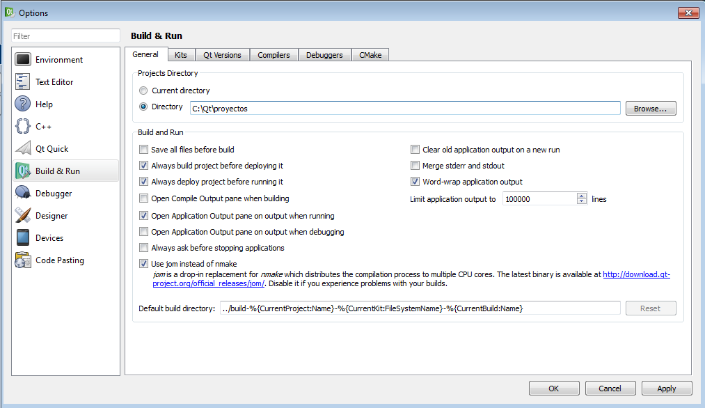Select the Text Editor category icon
This screenshot has width=705, height=408.
pyautogui.click(x=23, y=82)
